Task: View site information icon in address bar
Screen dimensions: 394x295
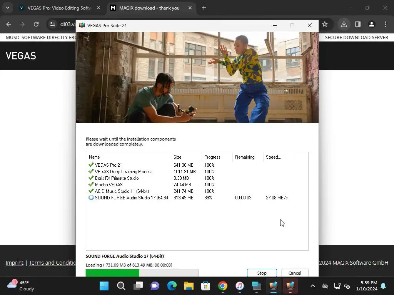Action: point(53,24)
